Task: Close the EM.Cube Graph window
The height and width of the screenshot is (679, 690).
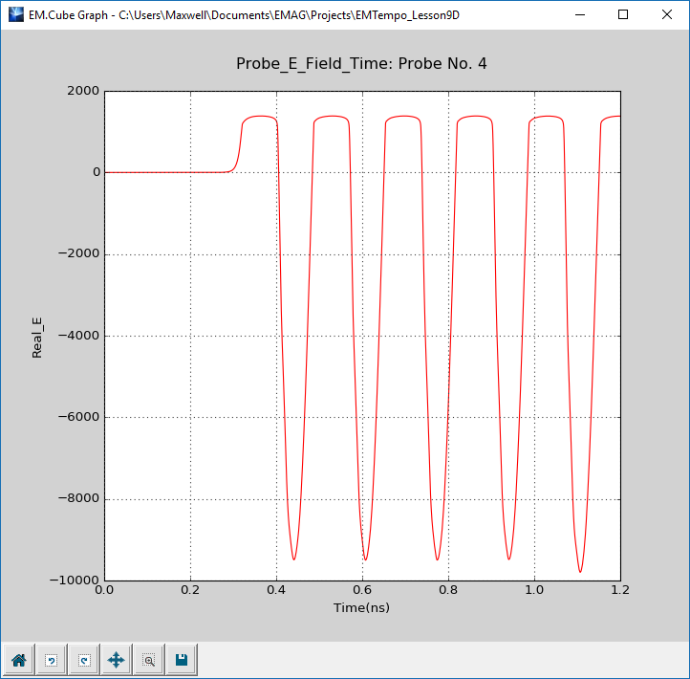Action: [667, 14]
